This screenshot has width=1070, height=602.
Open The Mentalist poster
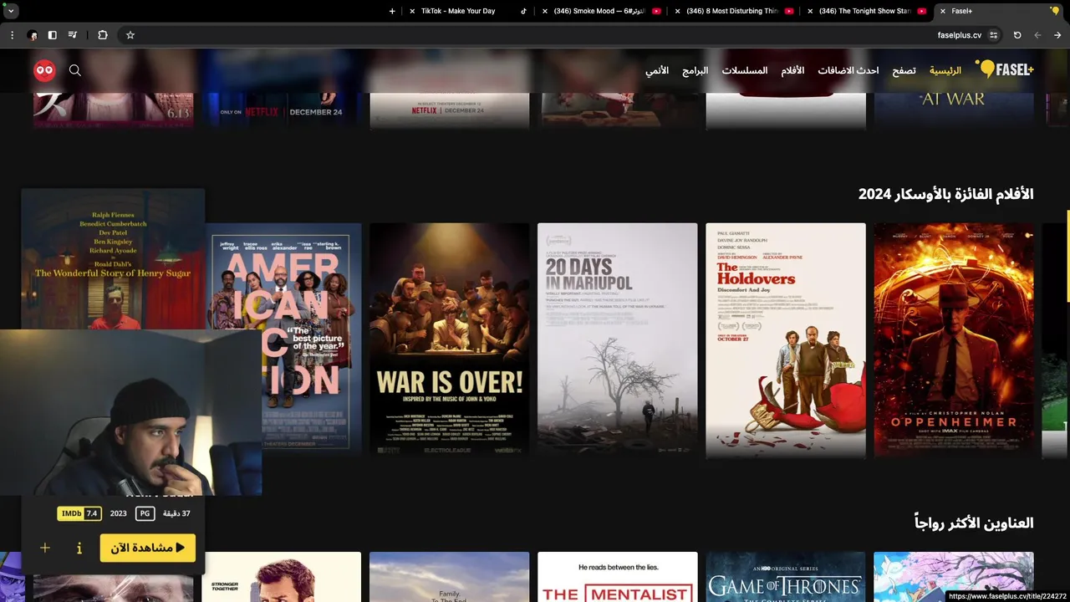617,577
